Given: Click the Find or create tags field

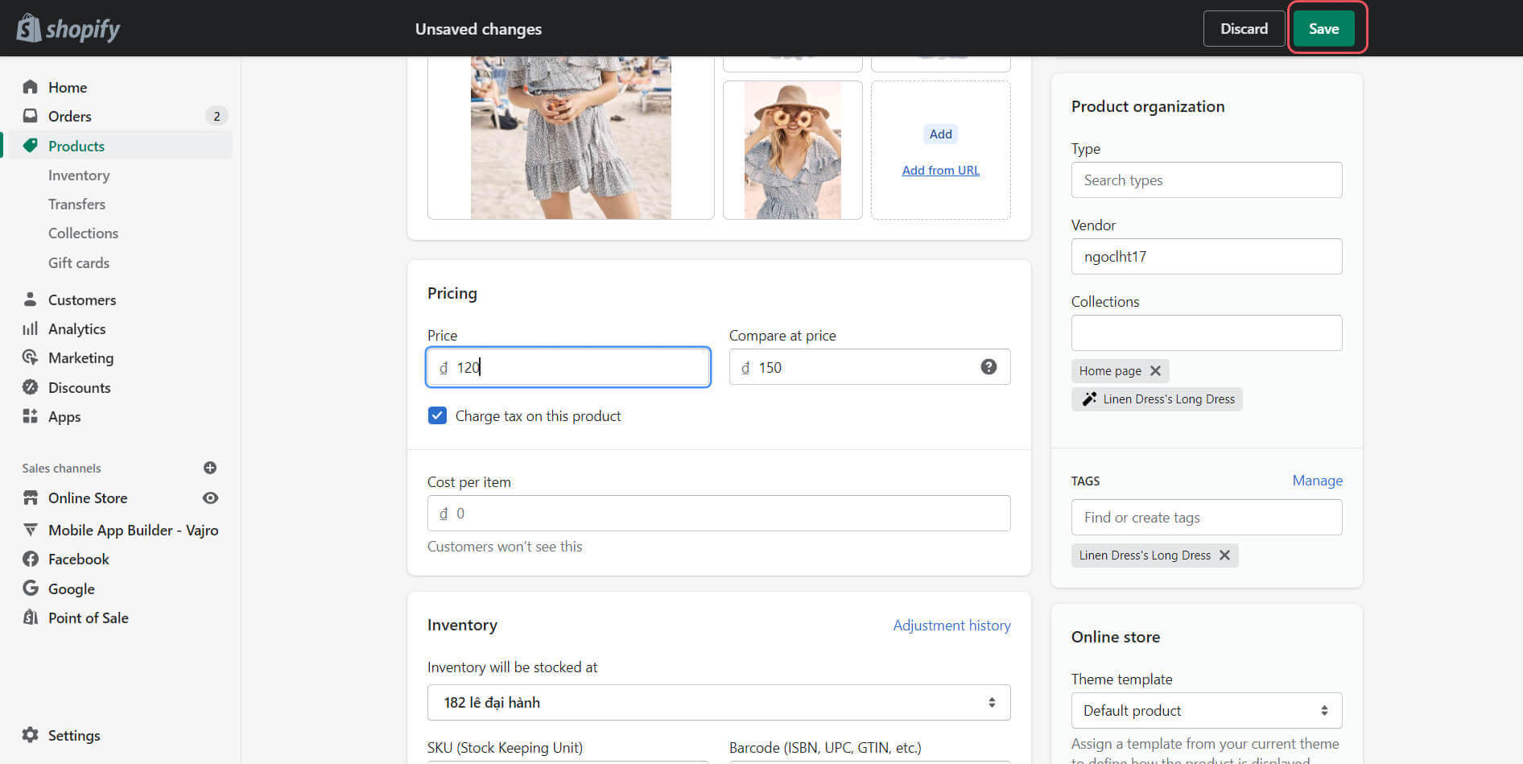Looking at the screenshot, I should [x=1207, y=517].
